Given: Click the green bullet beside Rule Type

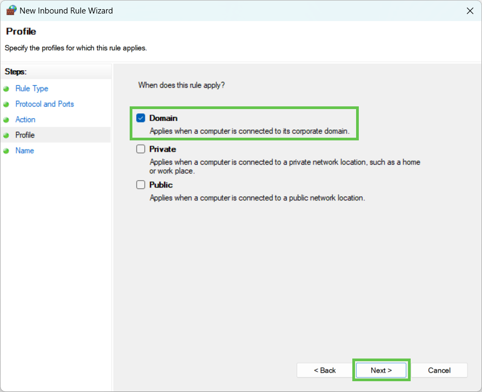Looking at the screenshot, I should [x=6, y=89].
